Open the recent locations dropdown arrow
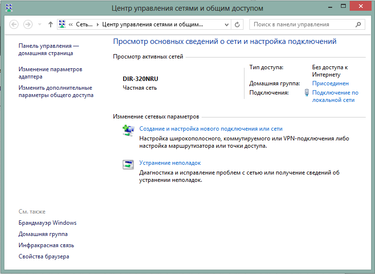The width and height of the screenshot is (375, 274). pyautogui.click(x=39, y=24)
